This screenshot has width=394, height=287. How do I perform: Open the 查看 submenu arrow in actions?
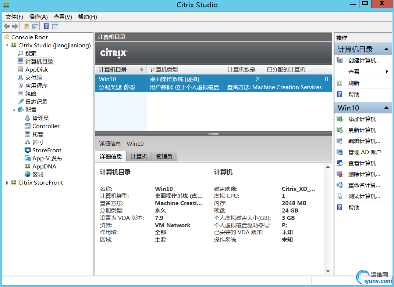point(387,72)
